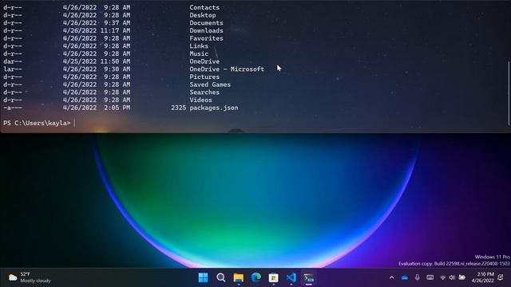The image size is (511, 287).
Task: Open OneDrive cloud tray icon
Action: pyautogui.click(x=405, y=277)
